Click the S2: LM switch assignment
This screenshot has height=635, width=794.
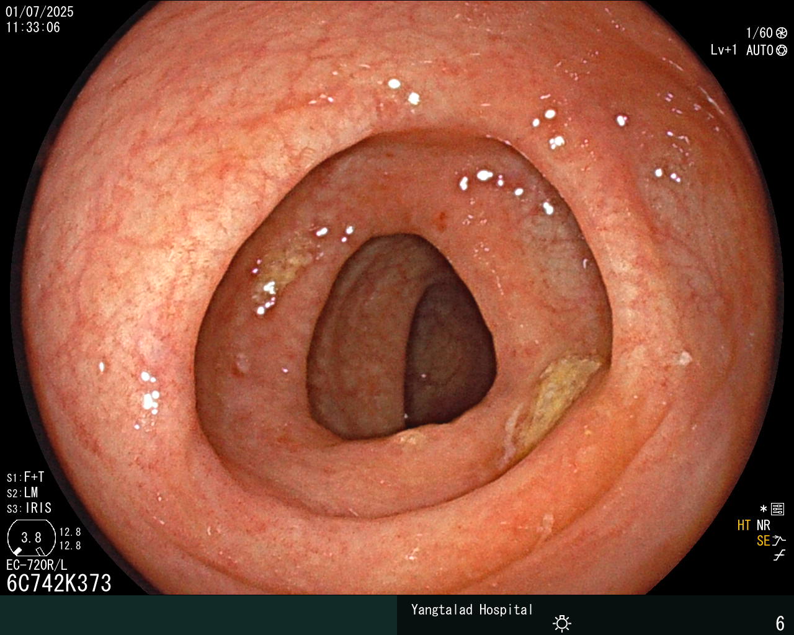pos(22,493)
